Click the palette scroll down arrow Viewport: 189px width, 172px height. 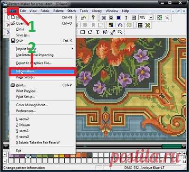point(5,161)
